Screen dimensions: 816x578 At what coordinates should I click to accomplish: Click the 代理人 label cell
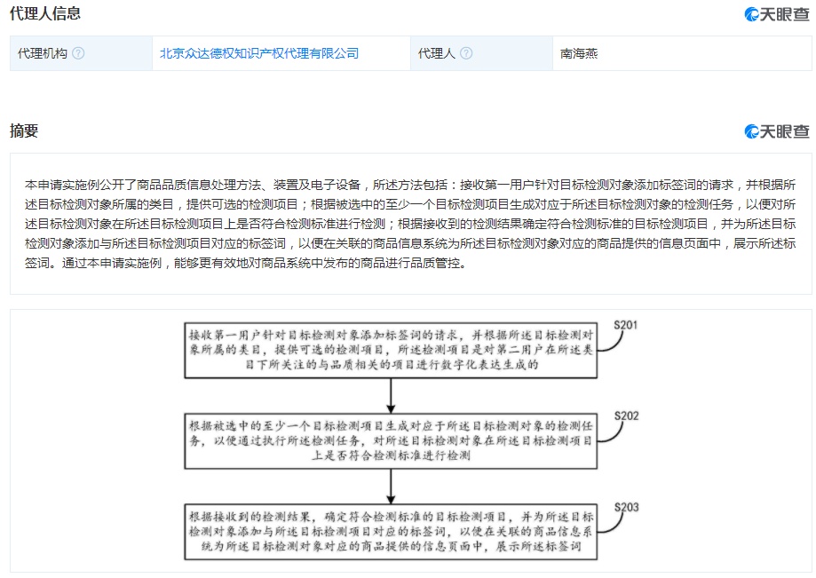coord(481,53)
